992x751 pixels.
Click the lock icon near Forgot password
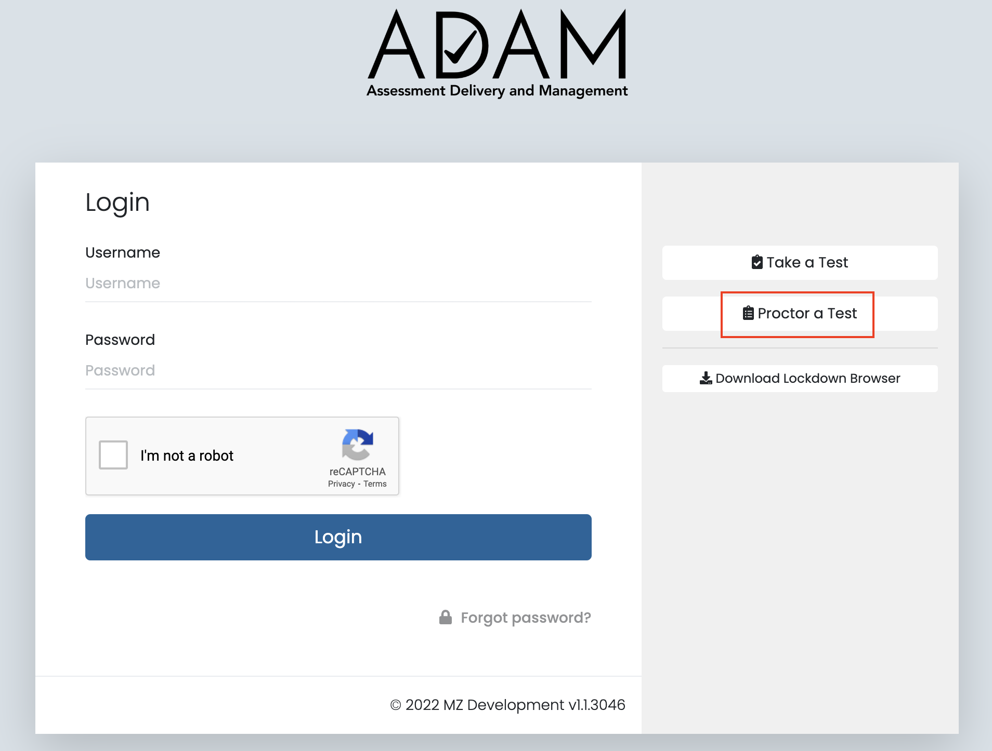(446, 617)
